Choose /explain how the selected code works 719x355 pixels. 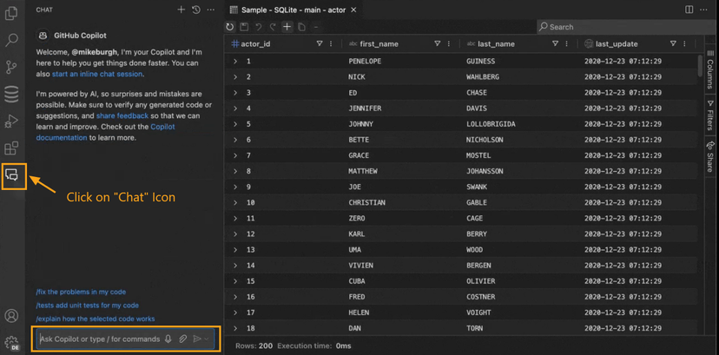coord(96,319)
